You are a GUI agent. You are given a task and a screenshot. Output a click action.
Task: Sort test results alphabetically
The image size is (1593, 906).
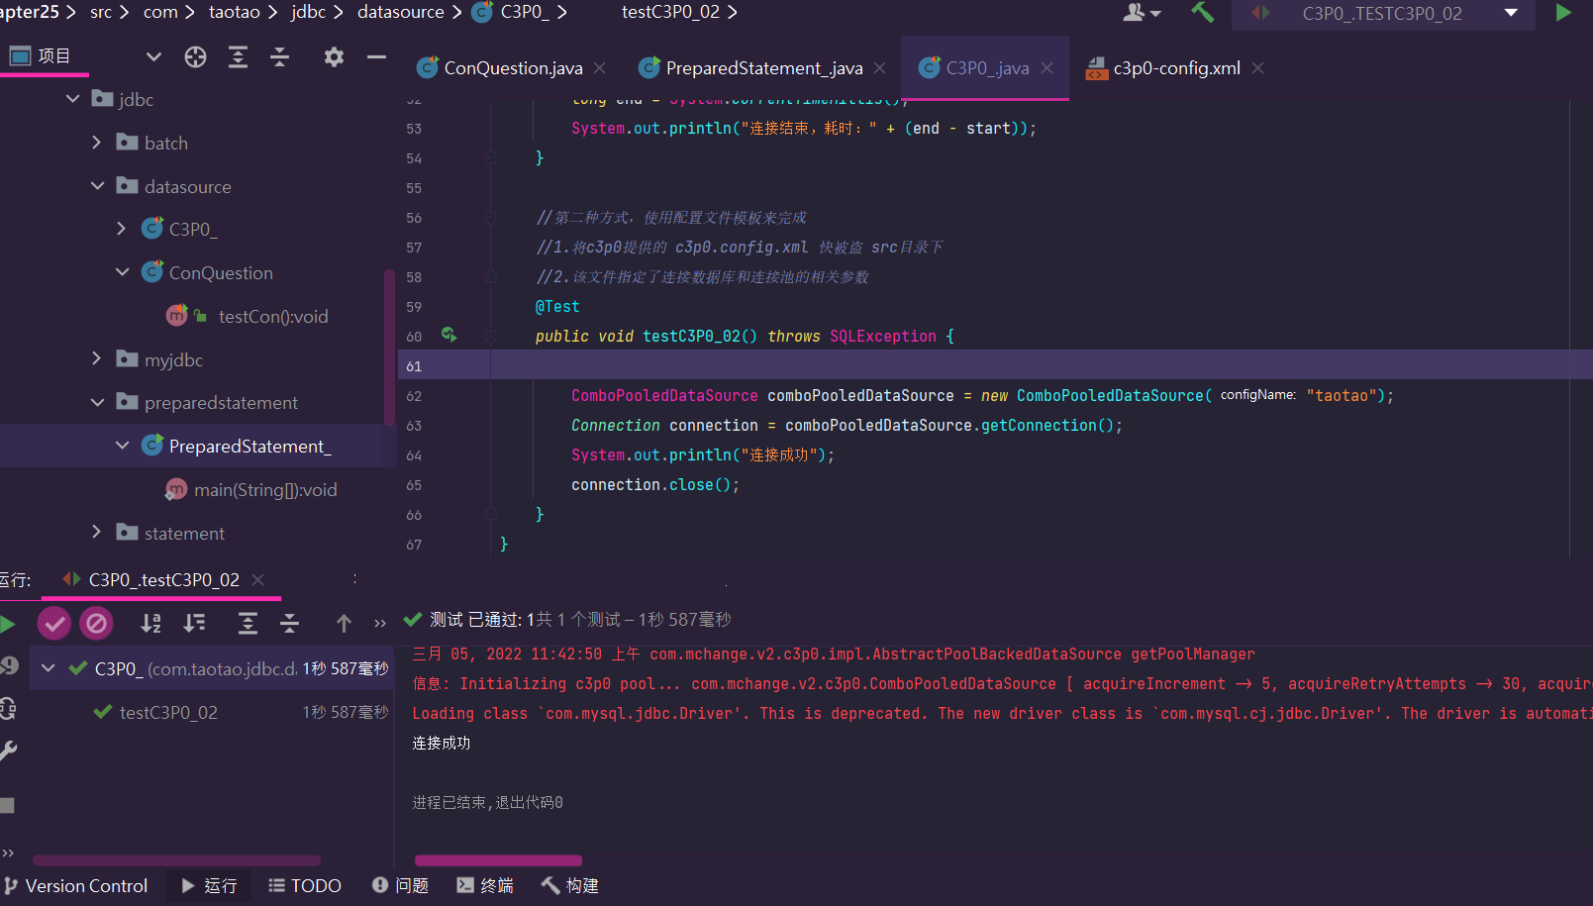pos(151,624)
